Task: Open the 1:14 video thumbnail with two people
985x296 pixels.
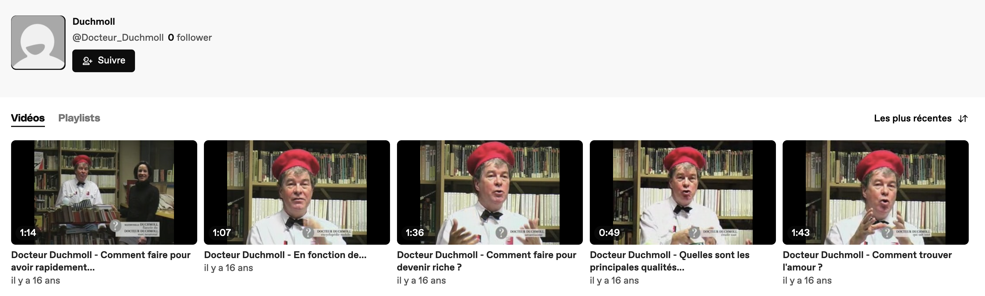Action: pyautogui.click(x=104, y=193)
